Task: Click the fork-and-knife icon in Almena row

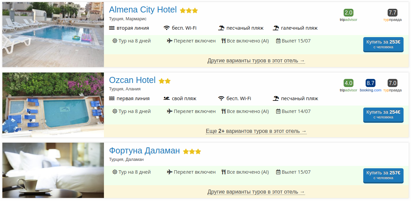Action: (223, 41)
